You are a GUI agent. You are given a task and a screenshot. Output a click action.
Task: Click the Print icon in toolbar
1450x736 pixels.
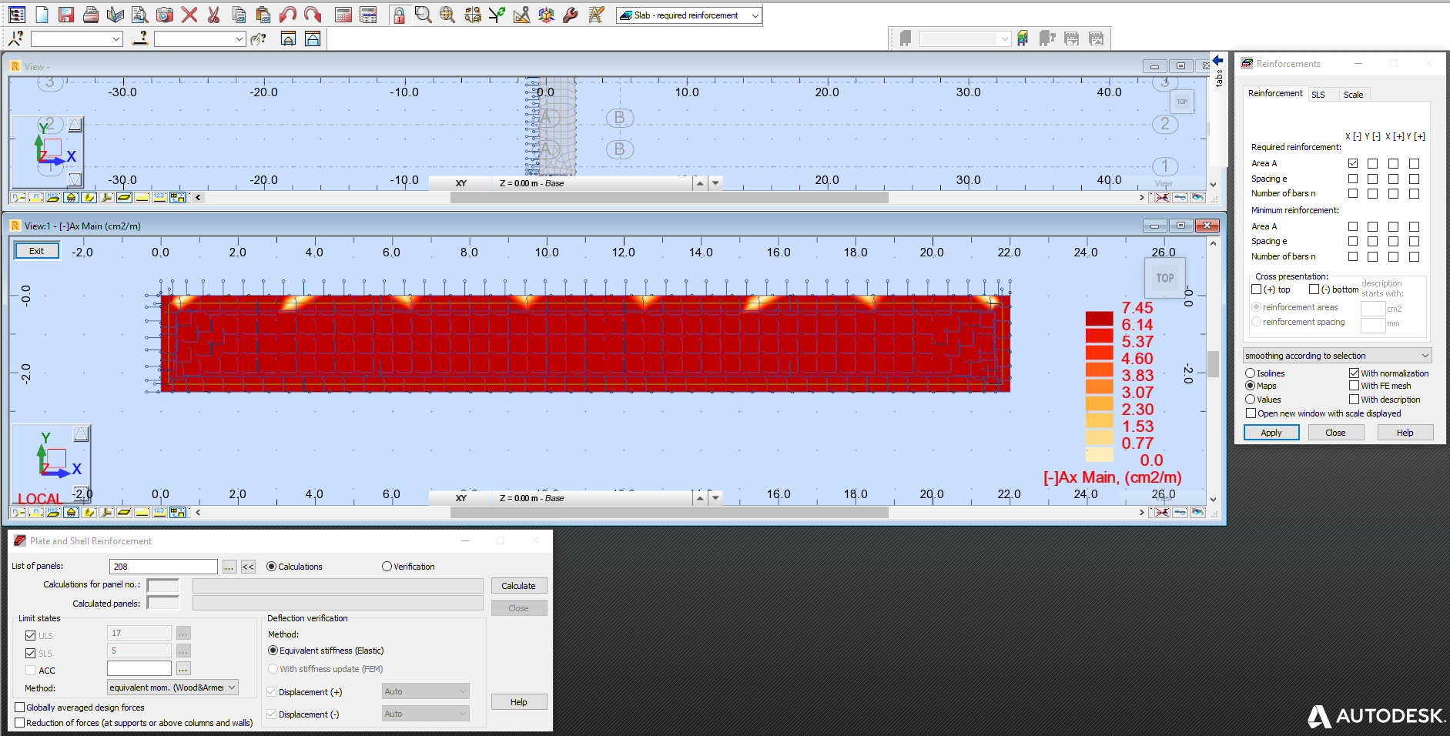coord(91,15)
